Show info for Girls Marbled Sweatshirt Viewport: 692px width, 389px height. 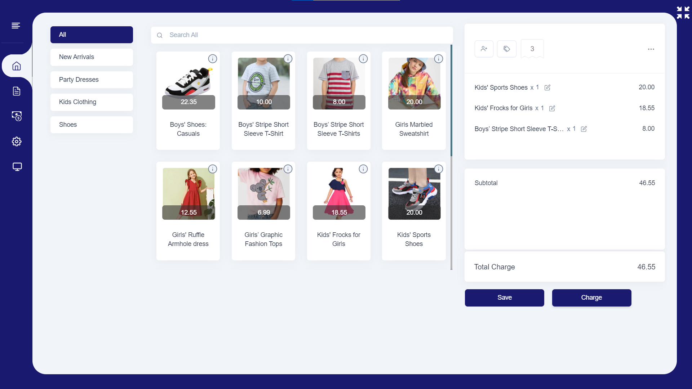(438, 59)
